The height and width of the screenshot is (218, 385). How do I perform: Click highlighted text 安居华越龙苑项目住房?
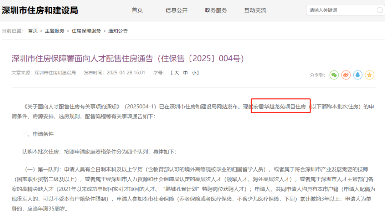(x=280, y=107)
